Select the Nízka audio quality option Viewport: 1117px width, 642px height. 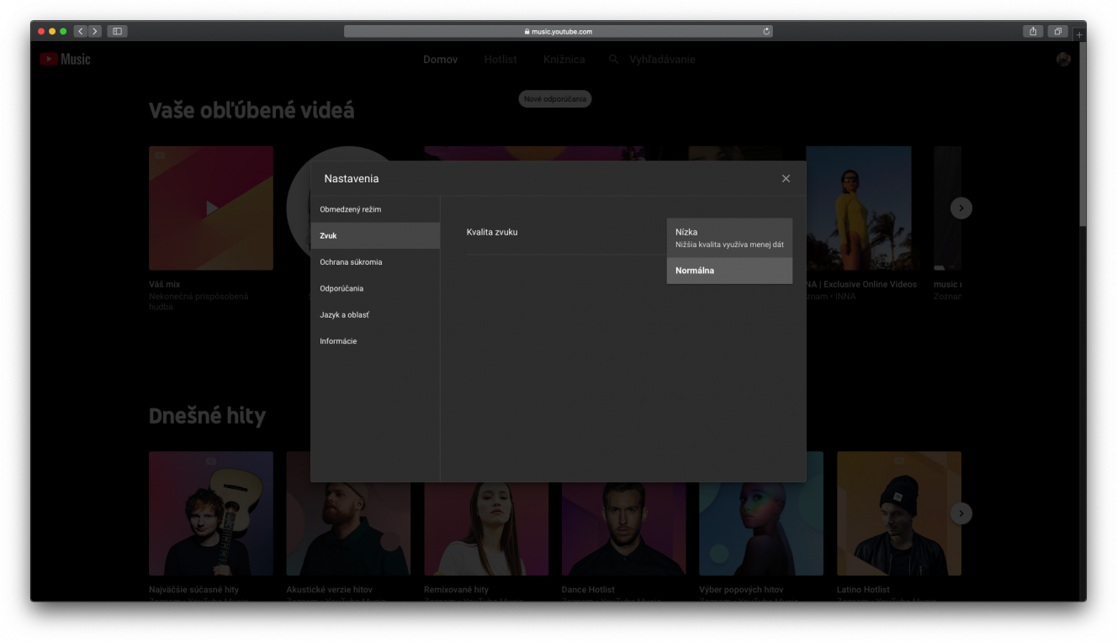click(729, 238)
